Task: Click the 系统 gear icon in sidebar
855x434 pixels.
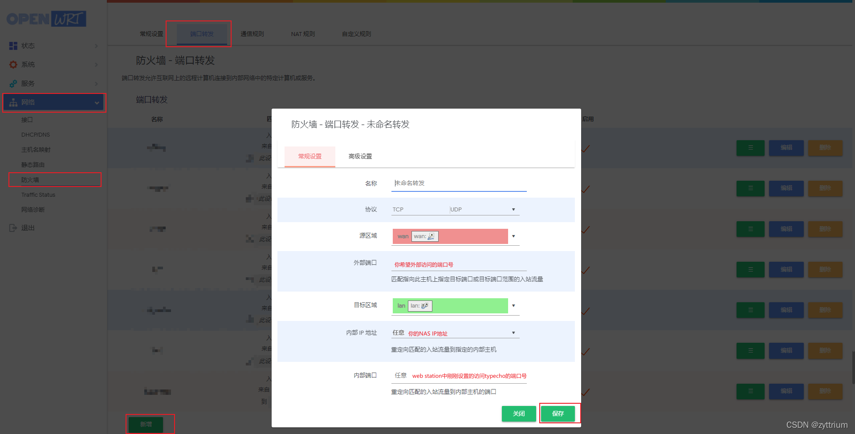Action: (x=13, y=65)
